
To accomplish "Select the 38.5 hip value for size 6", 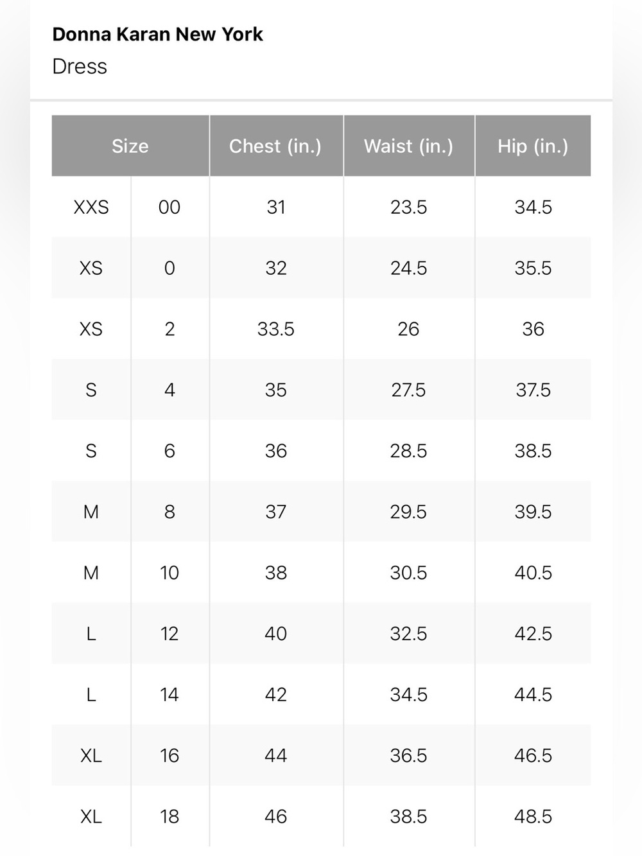I will tap(533, 451).
